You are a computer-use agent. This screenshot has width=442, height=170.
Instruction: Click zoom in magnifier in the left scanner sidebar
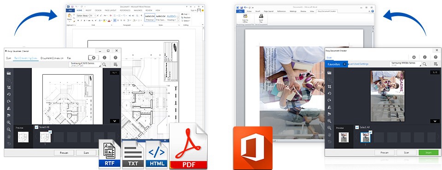[9, 123]
